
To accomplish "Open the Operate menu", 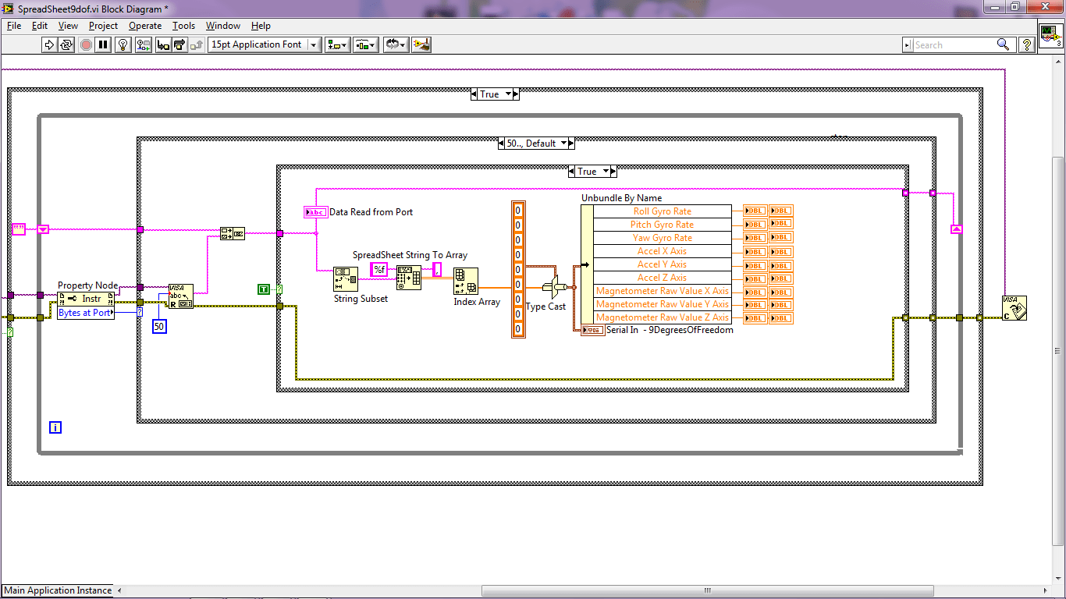I will click(x=145, y=26).
